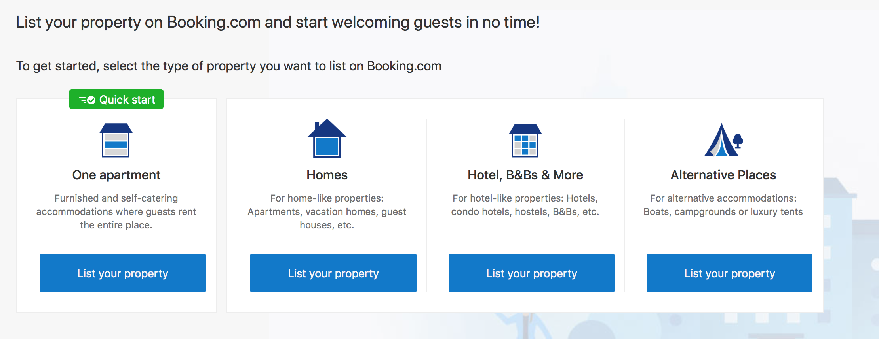This screenshot has width=879, height=339.
Task: List your property under Hotel, B&Bs & More
Action: click(x=532, y=273)
